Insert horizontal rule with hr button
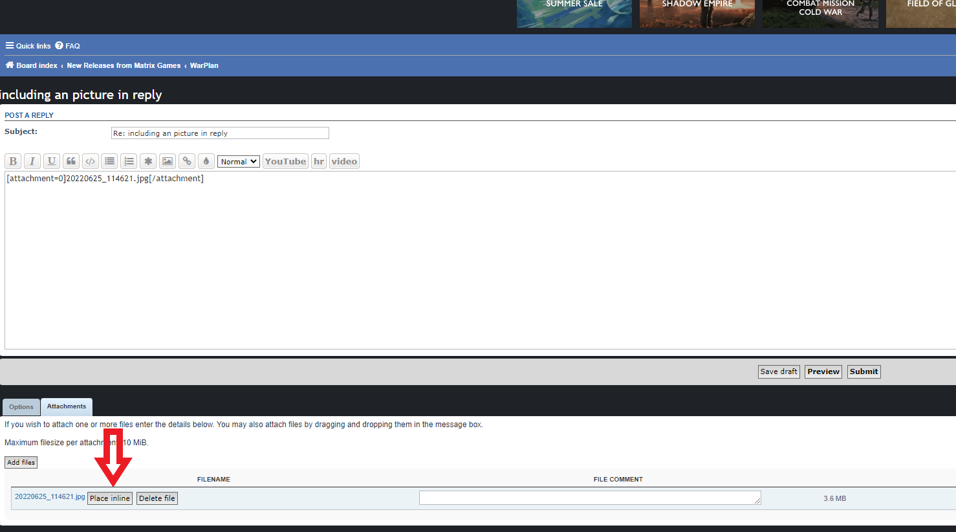The image size is (956, 532). coord(319,161)
